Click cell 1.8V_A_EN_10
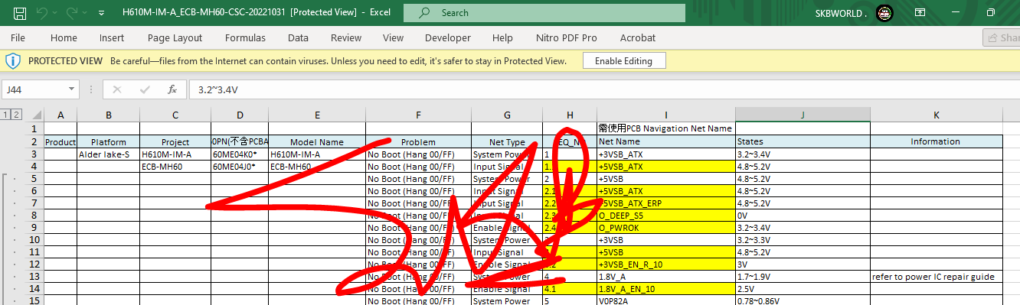This screenshot has height=305, width=1020. pos(666,288)
